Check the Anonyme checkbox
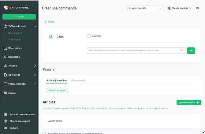 (89, 36)
